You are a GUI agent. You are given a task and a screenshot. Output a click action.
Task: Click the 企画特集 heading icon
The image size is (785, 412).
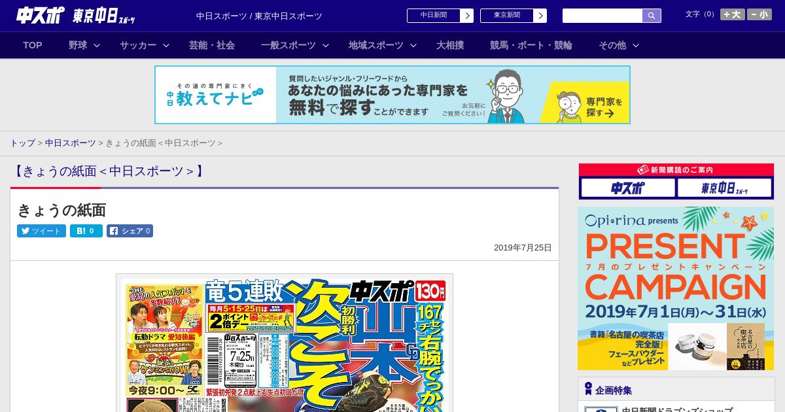pyautogui.click(x=588, y=389)
